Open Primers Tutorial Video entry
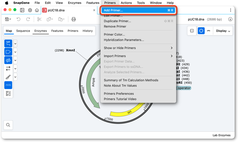This screenshot has width=238, height=142. tap(138, 99)
